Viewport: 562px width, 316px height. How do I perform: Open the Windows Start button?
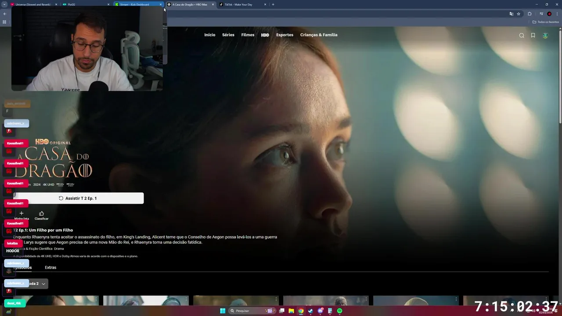click(x=223, y=311)
